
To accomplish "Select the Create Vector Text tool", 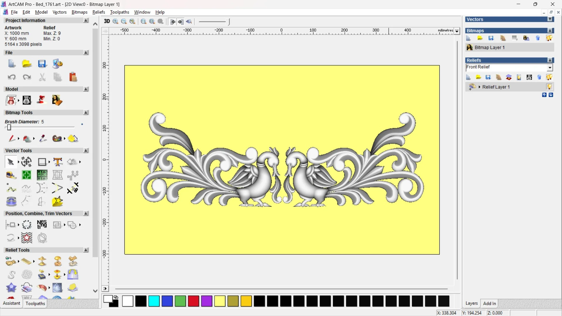I will 58,162.
